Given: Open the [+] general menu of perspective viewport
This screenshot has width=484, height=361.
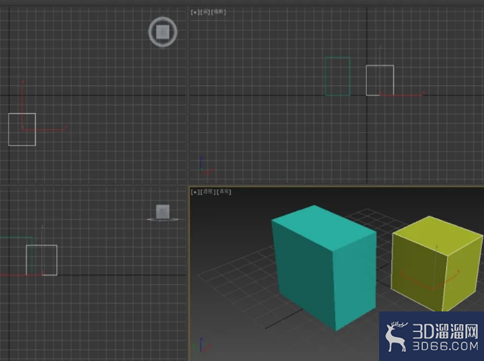Looking at the screenshot, I should [194, 192].
